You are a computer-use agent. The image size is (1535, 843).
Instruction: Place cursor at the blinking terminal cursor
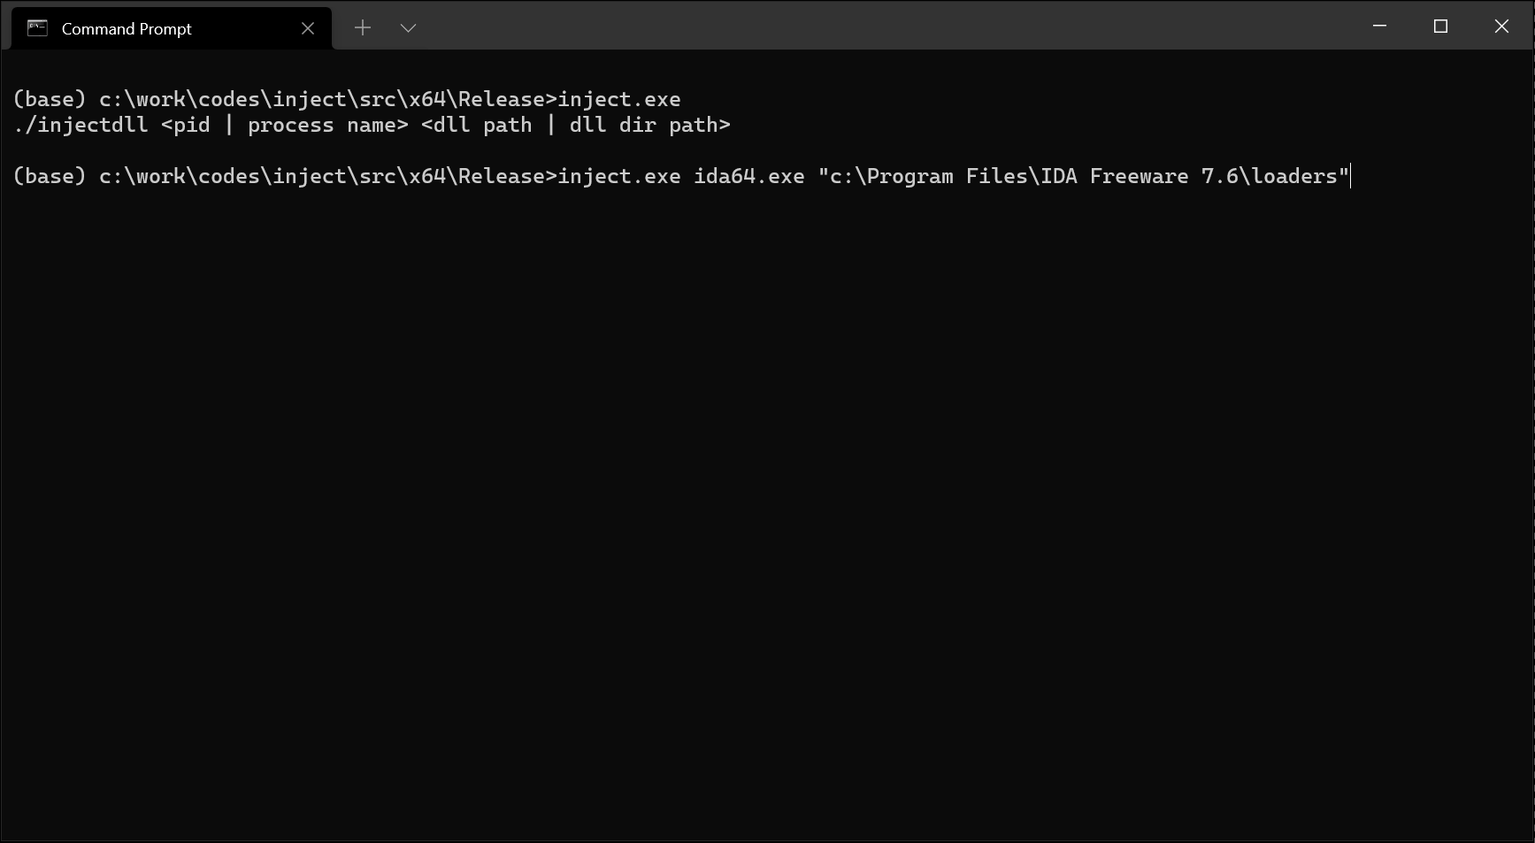coord(1350,177)
